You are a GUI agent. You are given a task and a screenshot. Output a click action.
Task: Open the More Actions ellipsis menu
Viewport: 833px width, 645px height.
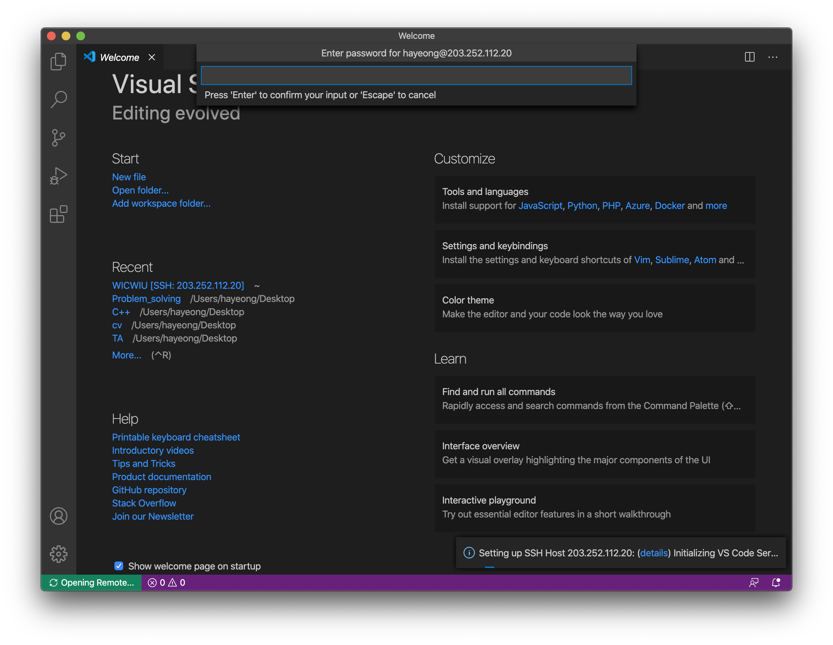[x=773, y=57]
